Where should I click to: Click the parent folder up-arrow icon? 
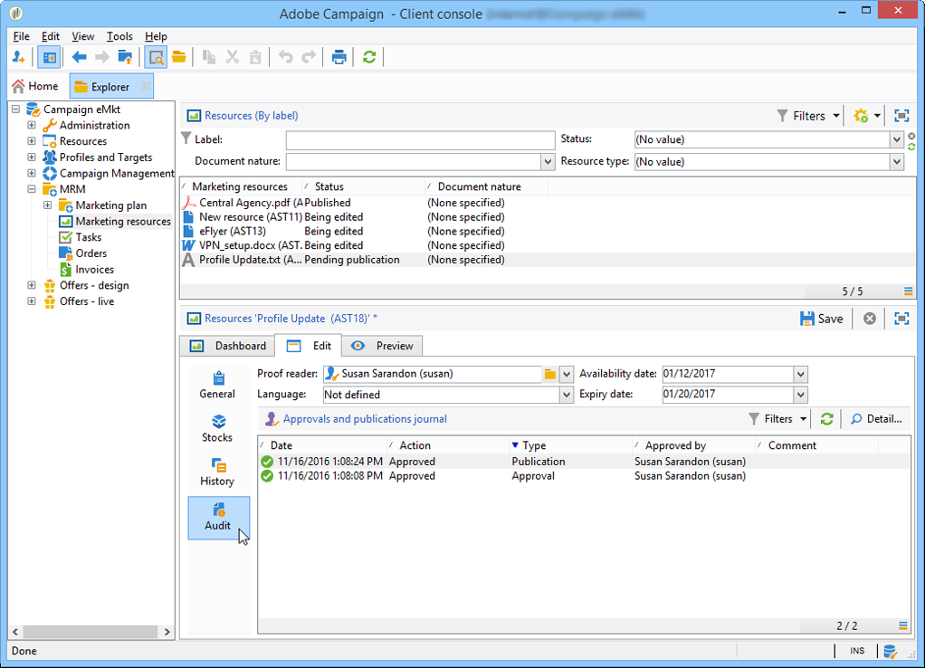tap(125, 57)
